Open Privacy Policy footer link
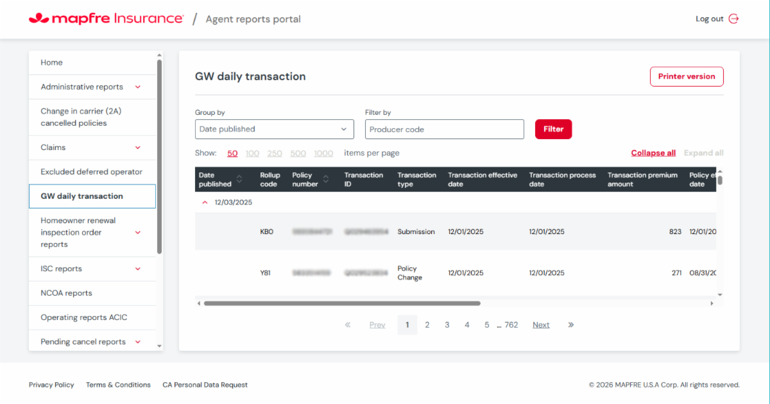The height and width of the screenshot is (404, 770). point(51,385)
